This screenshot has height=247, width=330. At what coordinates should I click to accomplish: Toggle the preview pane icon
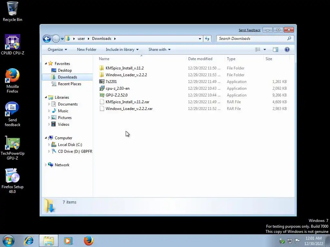click(275, 50)
